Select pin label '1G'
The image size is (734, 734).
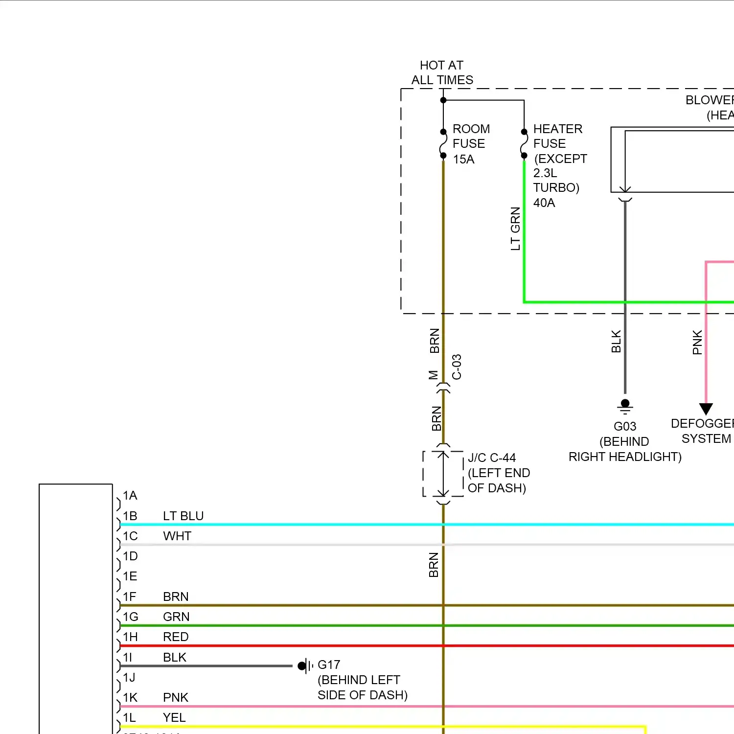(131, 617)
